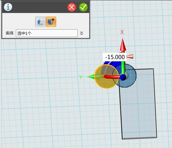Click the dark blue origin ball of gizmo
The image size is (172, 148).
(x=123, y=77)
